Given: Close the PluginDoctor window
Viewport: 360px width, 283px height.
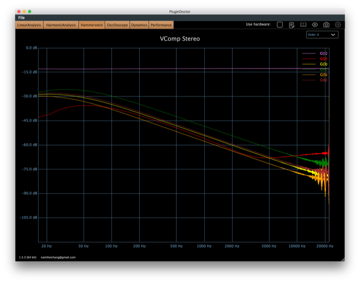Looking at the screenshot, I should (19, 12).
